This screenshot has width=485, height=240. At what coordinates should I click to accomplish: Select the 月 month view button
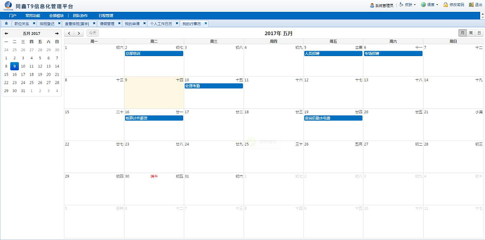coord(462,33)
